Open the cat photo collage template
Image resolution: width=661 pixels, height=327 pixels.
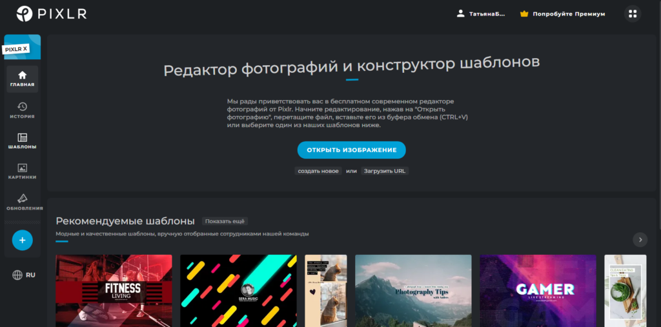click(x=326, y=291)
